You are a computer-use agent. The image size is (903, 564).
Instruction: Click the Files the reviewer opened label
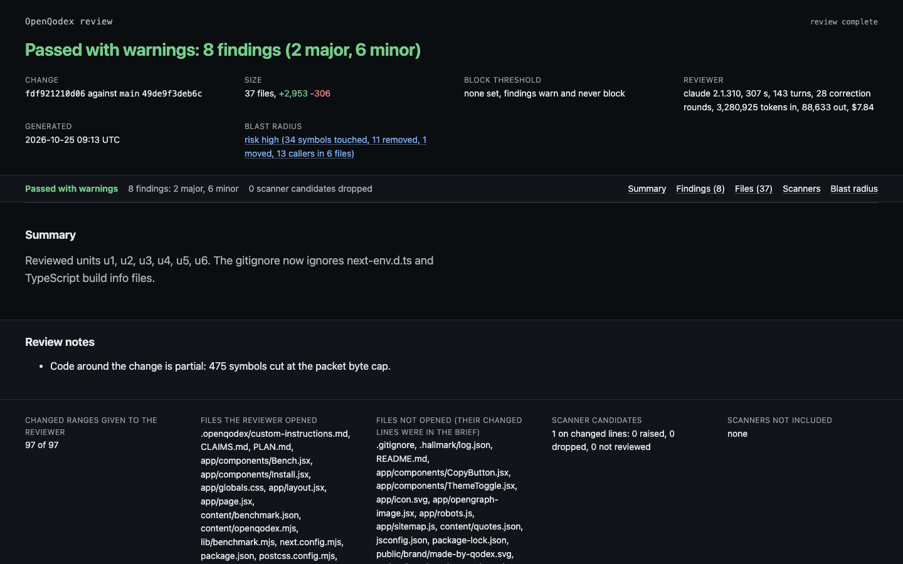click(259, 420)
